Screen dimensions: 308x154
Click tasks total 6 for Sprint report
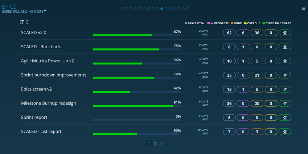click(229, 118)
